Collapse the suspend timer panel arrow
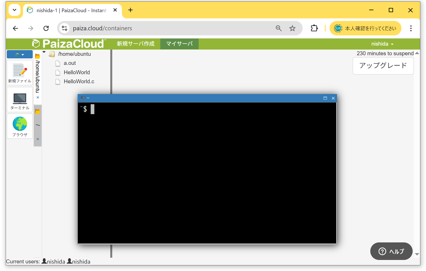 417,53
